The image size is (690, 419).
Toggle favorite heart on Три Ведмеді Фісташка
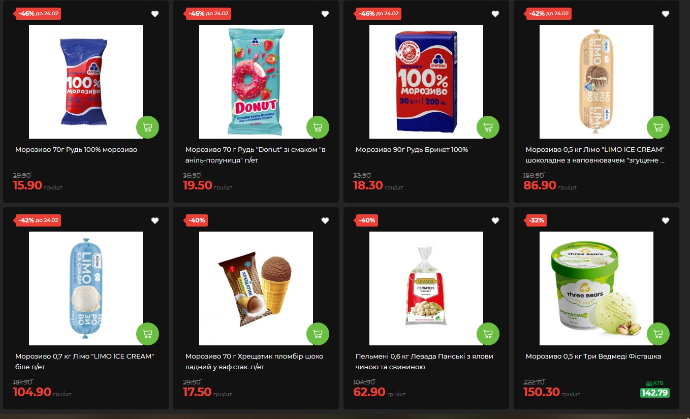tap(666, 220)
